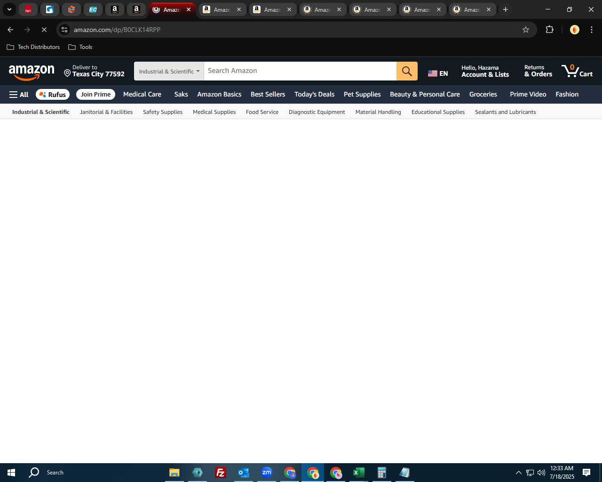This screenshot has width=602, height=482.
Task: Open Medical Care in nav bar
Action: (x=142, y=95)
